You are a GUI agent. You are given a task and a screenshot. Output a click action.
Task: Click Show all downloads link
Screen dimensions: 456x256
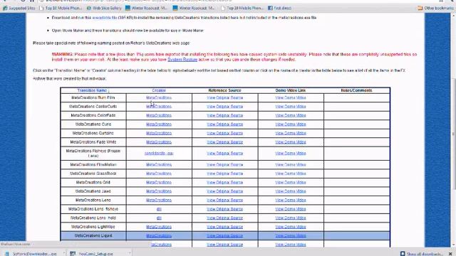(x=422, y=254)
